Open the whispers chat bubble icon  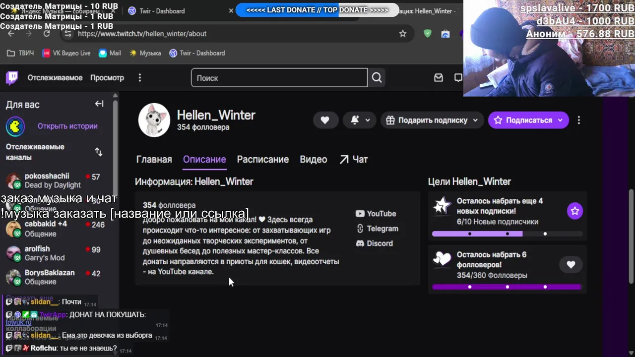coord(458,78)
